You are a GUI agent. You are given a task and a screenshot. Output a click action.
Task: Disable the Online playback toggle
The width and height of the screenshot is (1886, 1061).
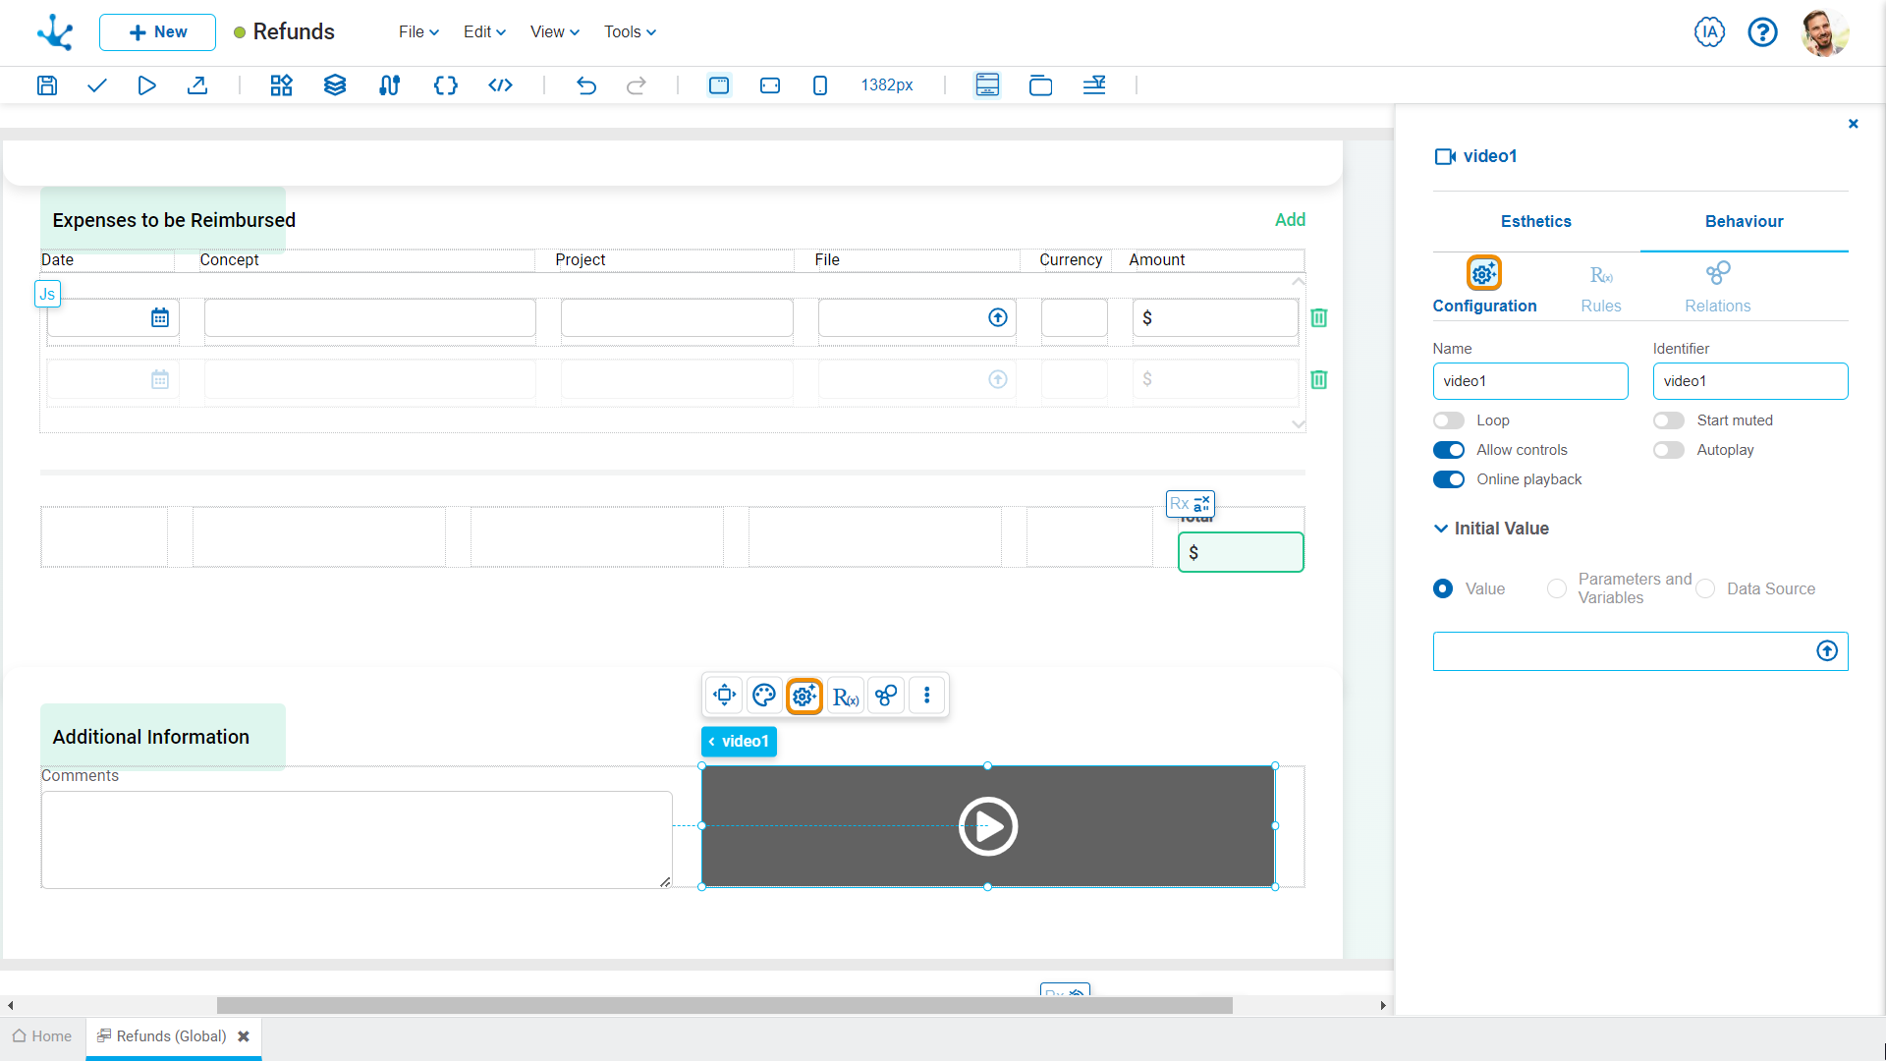1450,479
